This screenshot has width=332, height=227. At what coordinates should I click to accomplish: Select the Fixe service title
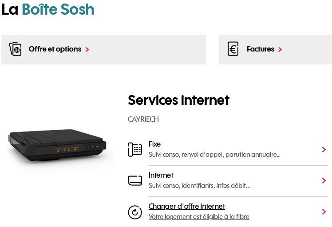coord(154,144)
